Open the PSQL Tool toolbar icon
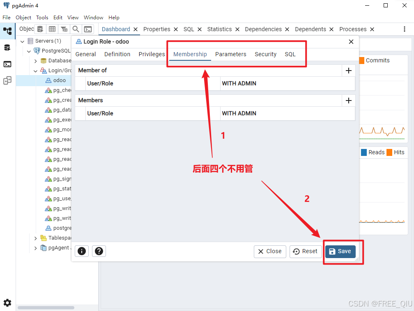Viewport: 414px width, 311px height. click(87, 29)
